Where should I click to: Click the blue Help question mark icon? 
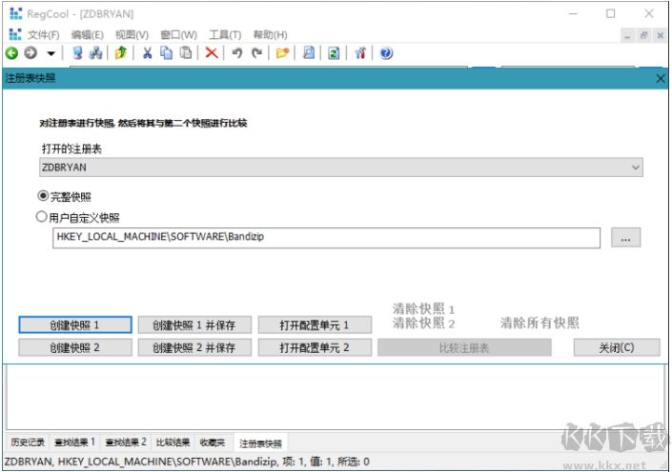(x=386, y=53)
